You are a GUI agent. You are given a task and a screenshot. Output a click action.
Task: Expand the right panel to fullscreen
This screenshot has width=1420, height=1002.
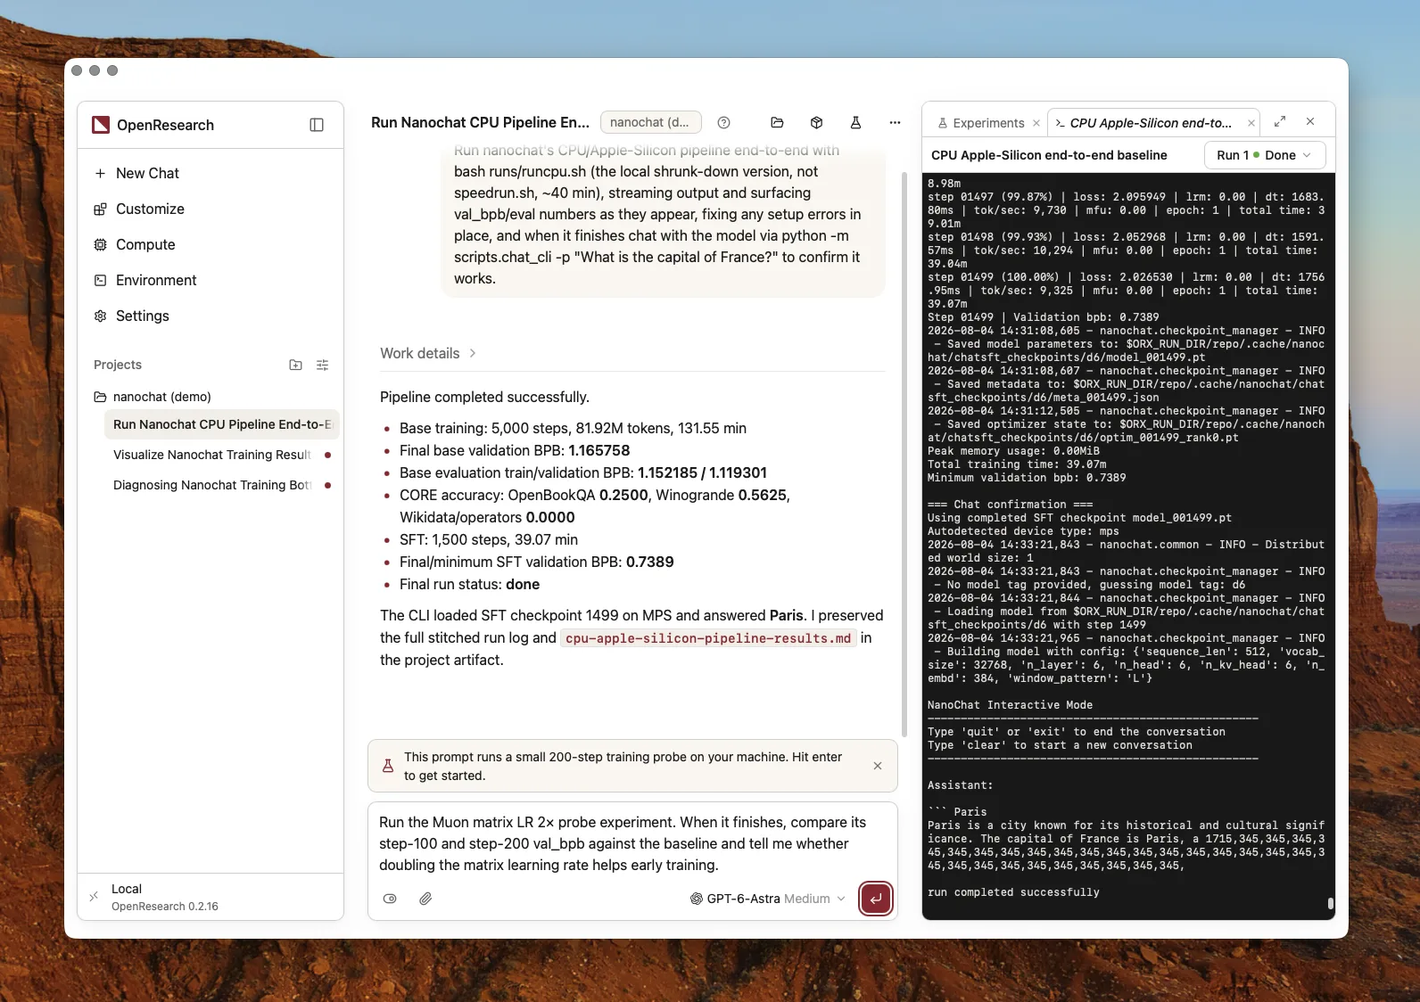pos(1280,121)
